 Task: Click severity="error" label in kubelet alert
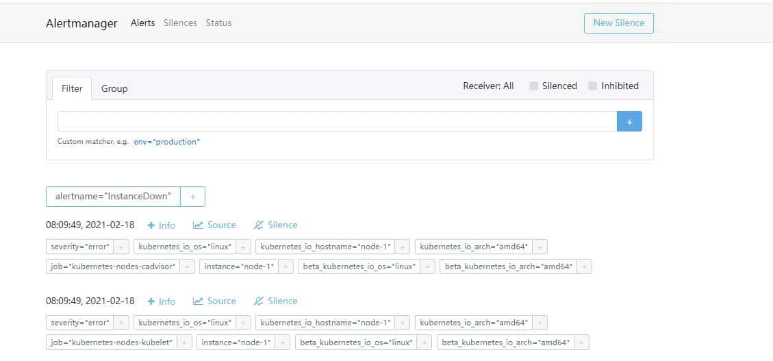point(80,323)
